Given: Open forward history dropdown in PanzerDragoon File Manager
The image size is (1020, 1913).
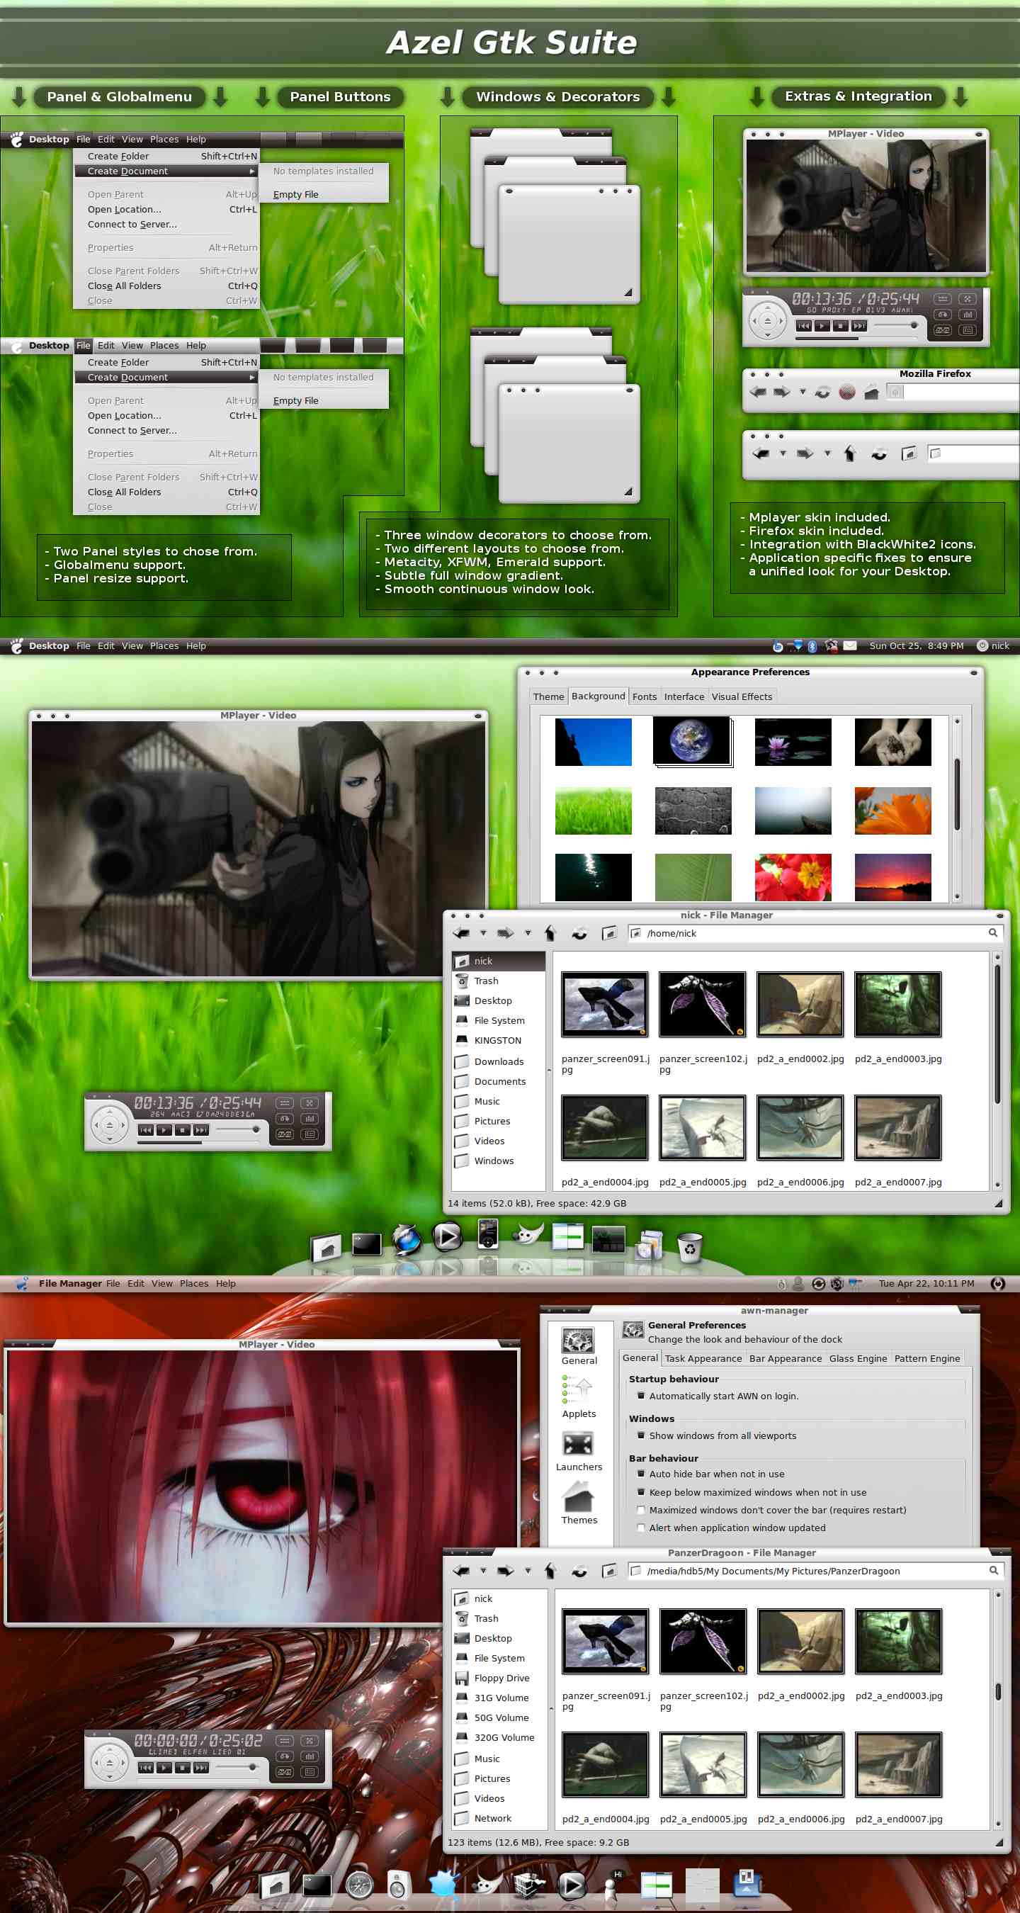Looking at the screenshot, I should [528, 1570].
